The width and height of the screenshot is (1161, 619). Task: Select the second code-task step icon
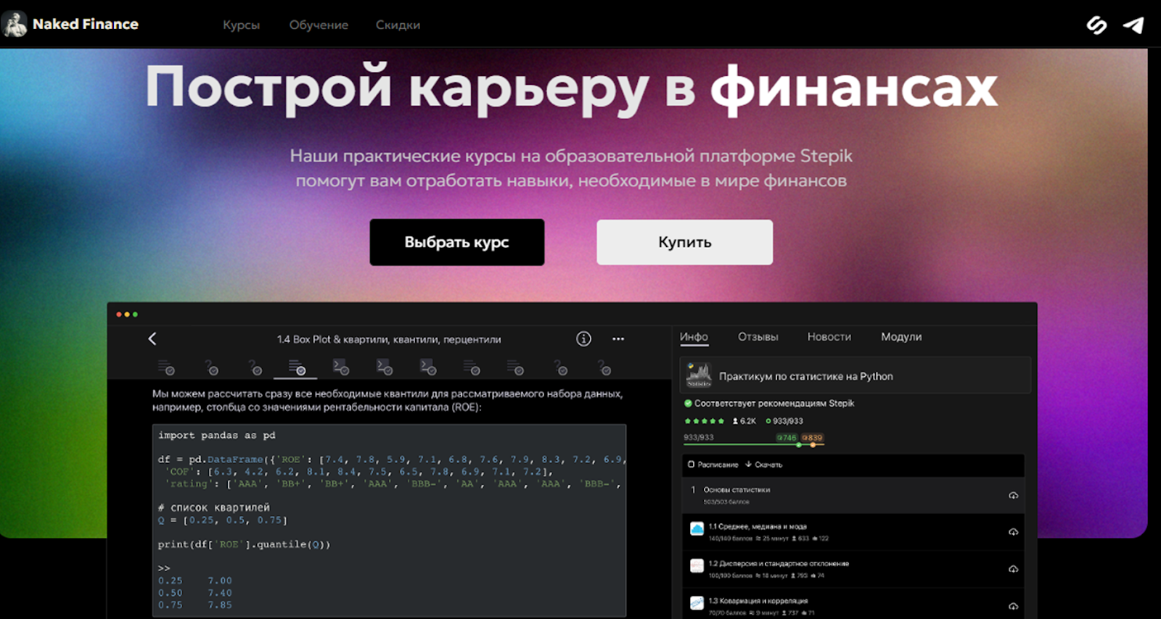(x=385, y=367)
